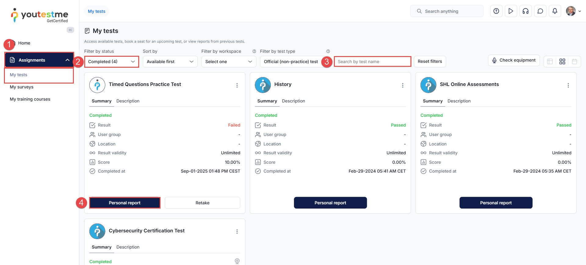
Task: Open Description tab on History card
Action: (293, 101)
